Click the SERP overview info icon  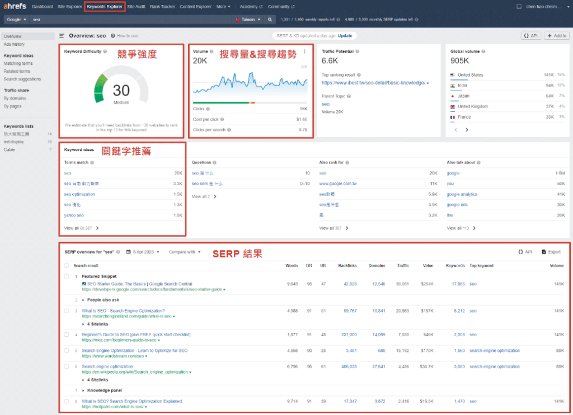pyautogui.click(x=118, y=252)
